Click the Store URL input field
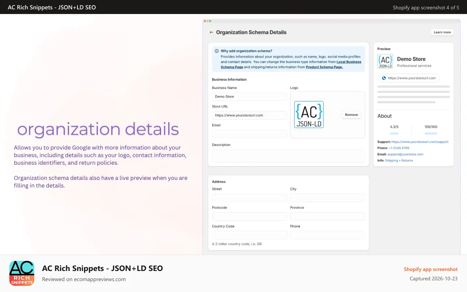 click(x=249, y=115)
